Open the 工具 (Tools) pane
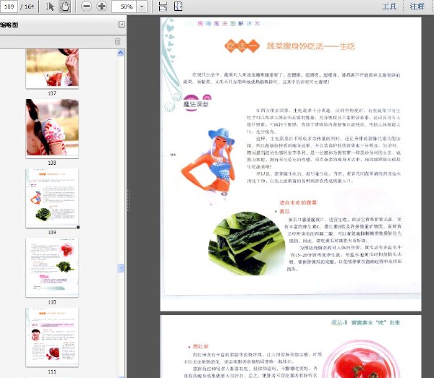The height and width of the screenshot is (378, 434). 389,7
